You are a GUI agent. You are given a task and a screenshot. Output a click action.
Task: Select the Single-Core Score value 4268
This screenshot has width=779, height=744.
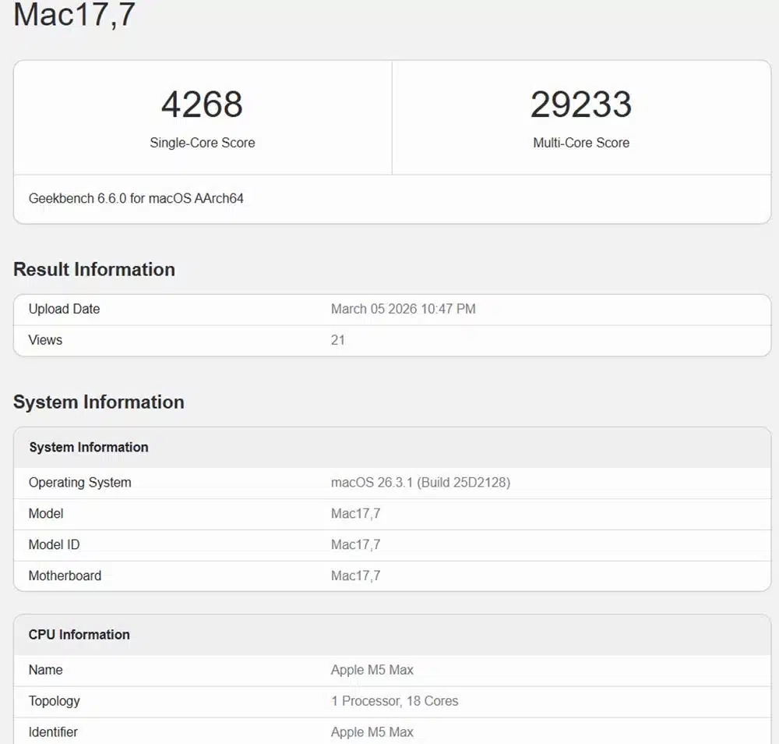[203, 105]
